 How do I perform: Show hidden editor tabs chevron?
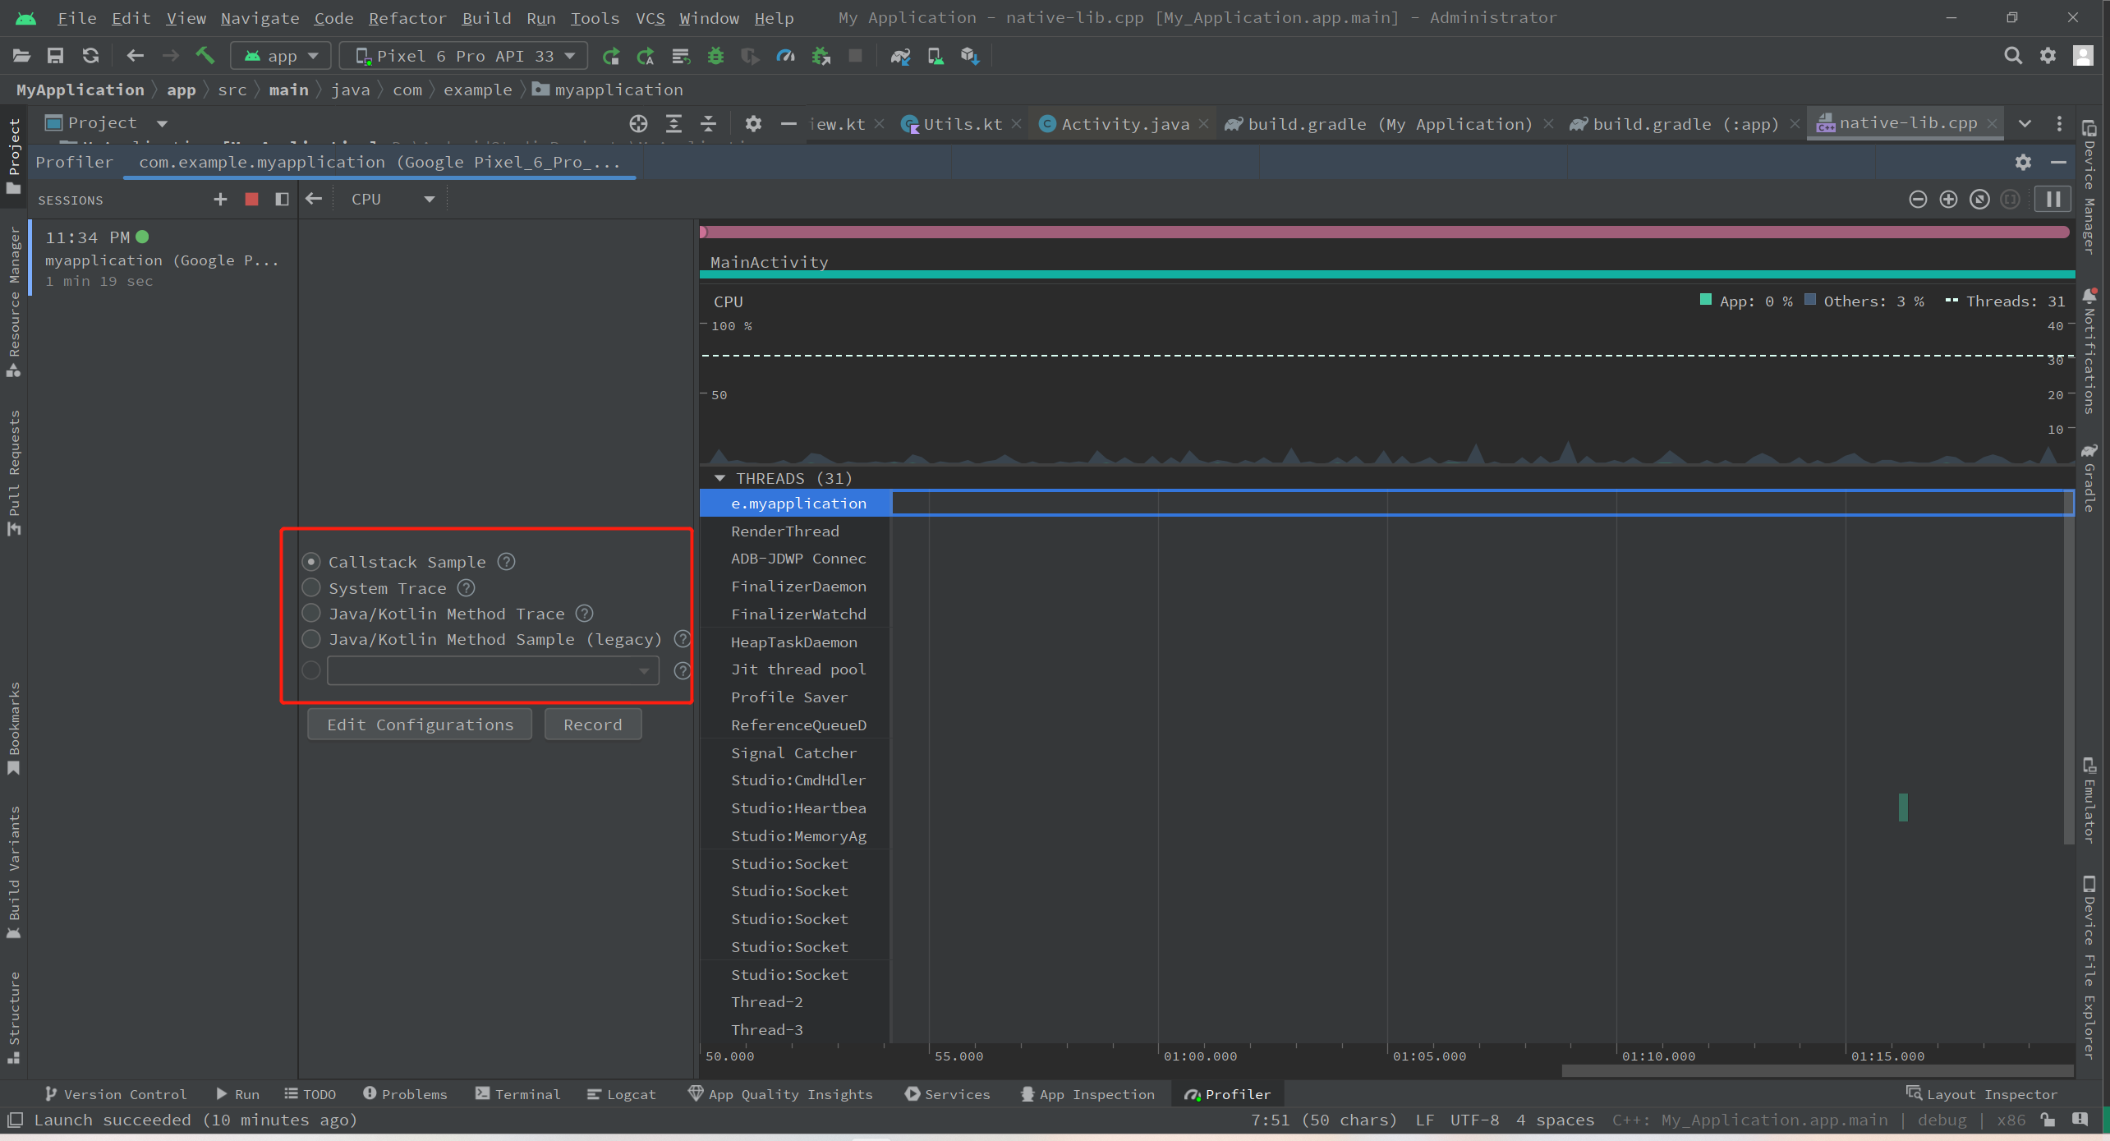click(x=2025, y=124)
